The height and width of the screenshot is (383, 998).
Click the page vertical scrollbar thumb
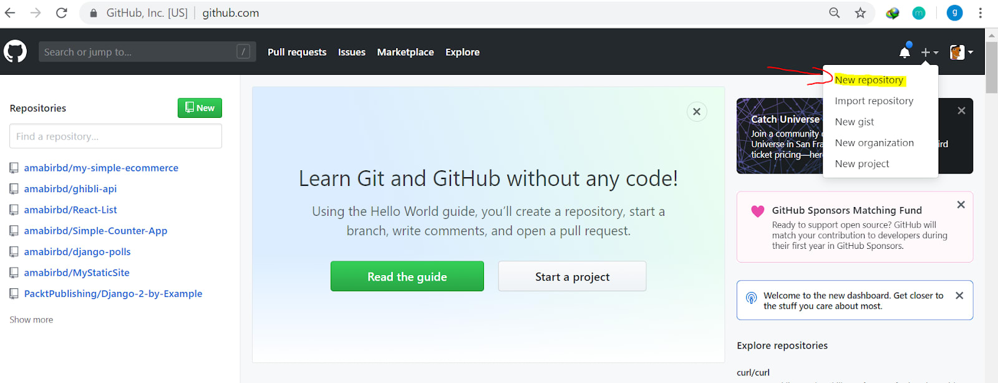pos(991,67)
